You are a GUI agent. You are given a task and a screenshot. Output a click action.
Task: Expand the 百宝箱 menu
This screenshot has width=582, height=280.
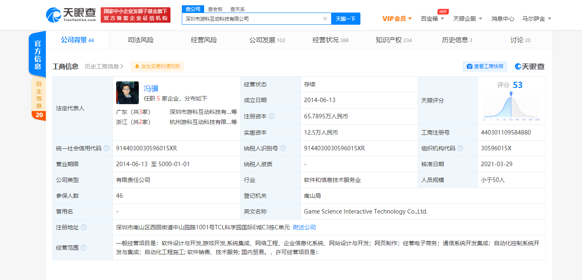pos(433,19)
